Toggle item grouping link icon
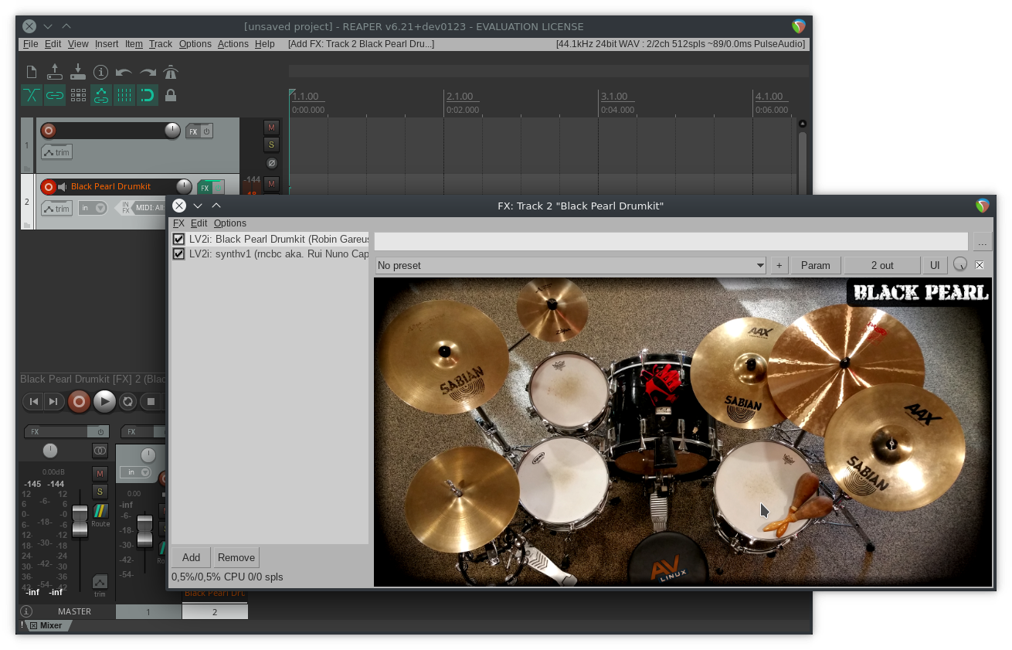Viewport: 1012px width, 650px height. tap(55, 95)
